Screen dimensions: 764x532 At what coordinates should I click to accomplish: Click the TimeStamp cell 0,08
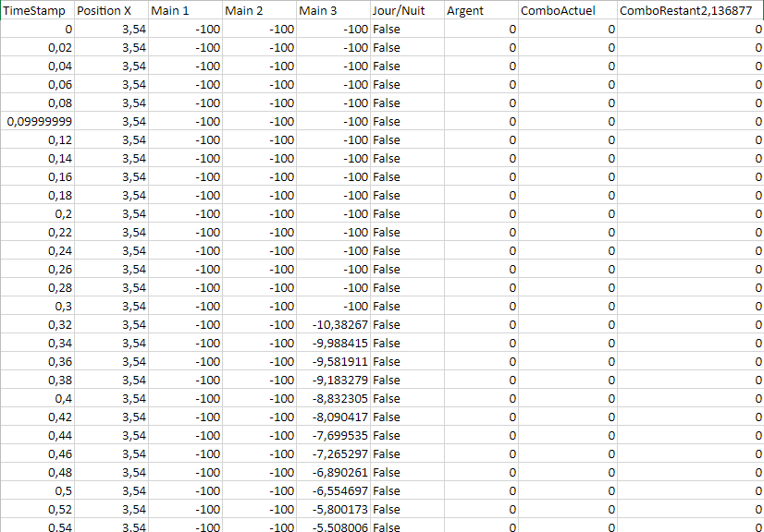point(38,103)
